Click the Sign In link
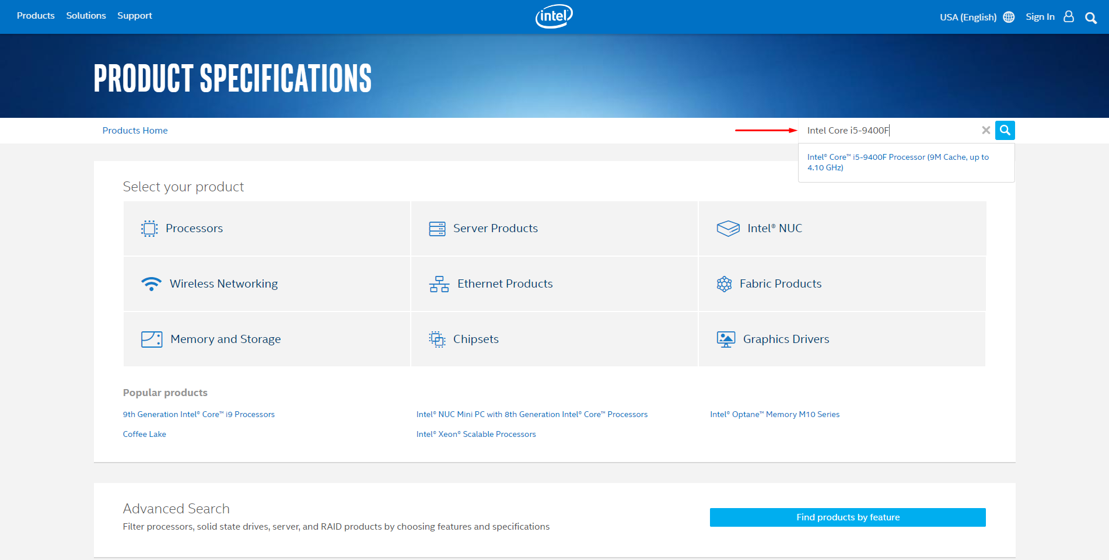The image size is (1109, 560). coord(1040,17)
